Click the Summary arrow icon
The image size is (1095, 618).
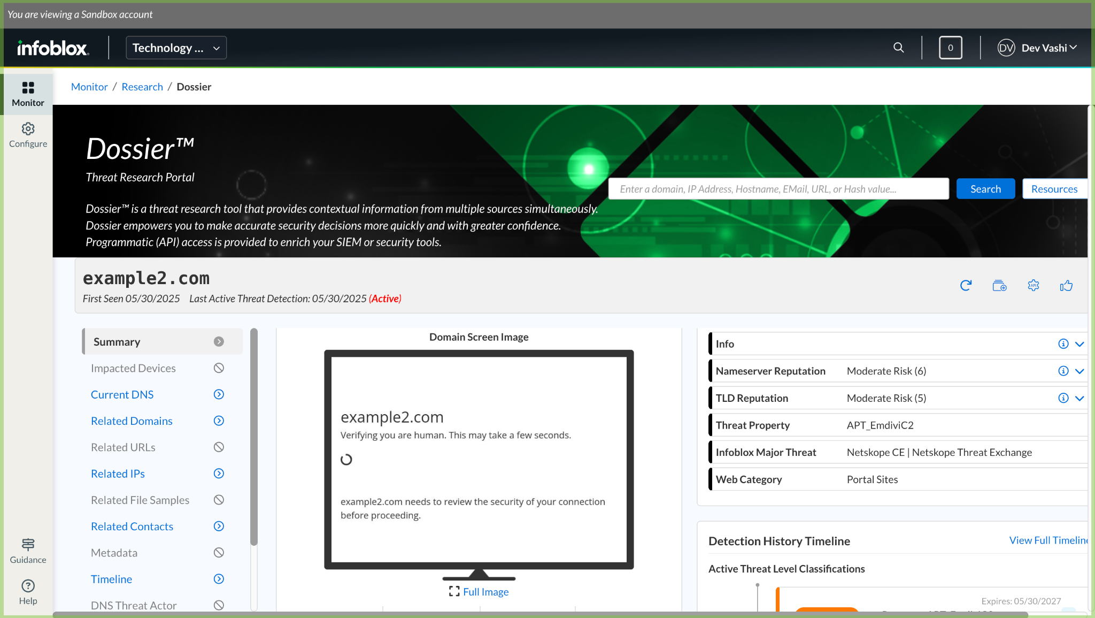tap(219, 342)
